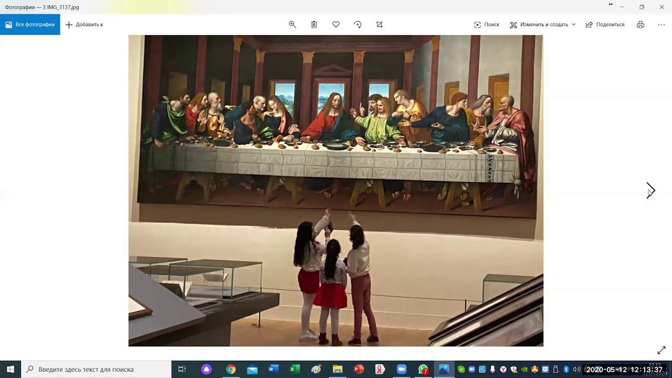Click the 'Добавить к' add-to button
This screenshot has height=378, width=672.
[85, 25]
